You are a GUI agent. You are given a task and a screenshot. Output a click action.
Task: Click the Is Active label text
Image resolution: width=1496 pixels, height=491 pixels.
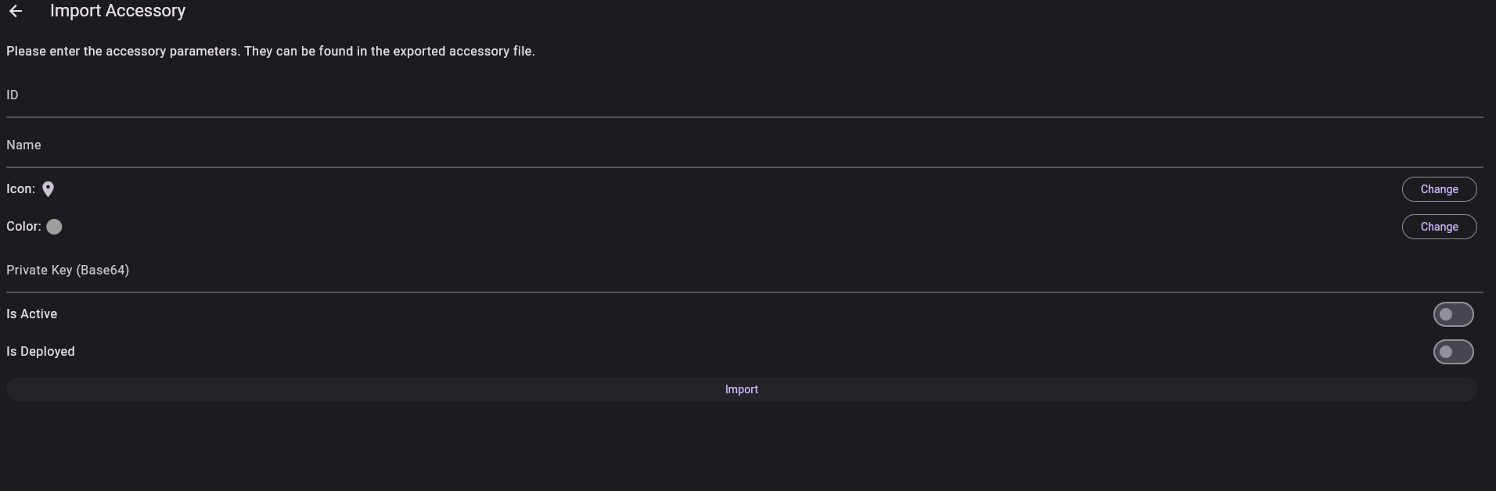(x=32, y=314)
